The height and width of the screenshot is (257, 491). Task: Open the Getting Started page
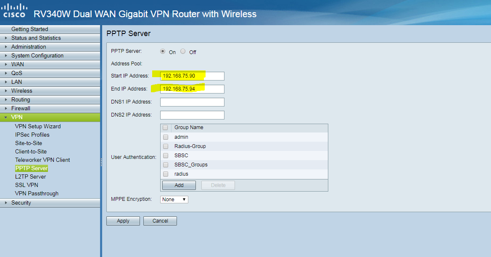coord(50,29)
